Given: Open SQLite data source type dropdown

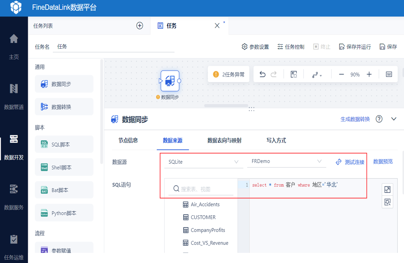Looking at the screenshot, I should 204,162.
